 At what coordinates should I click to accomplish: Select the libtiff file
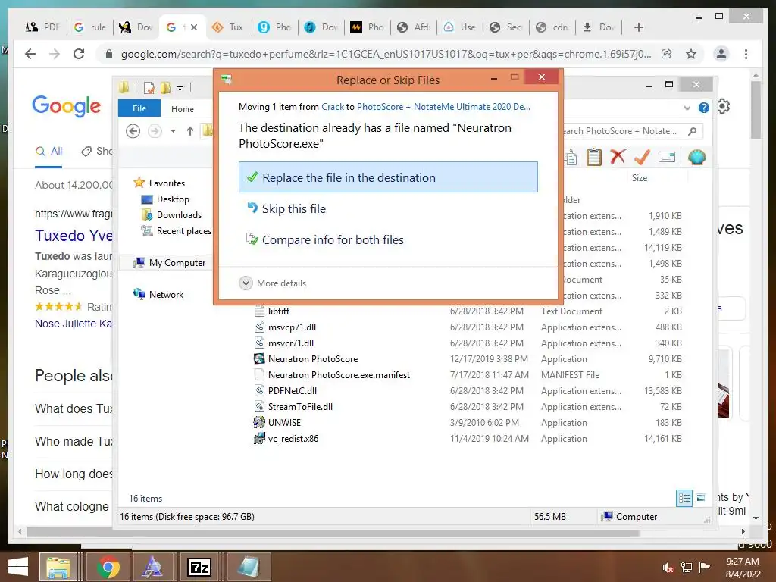[279, 311]
